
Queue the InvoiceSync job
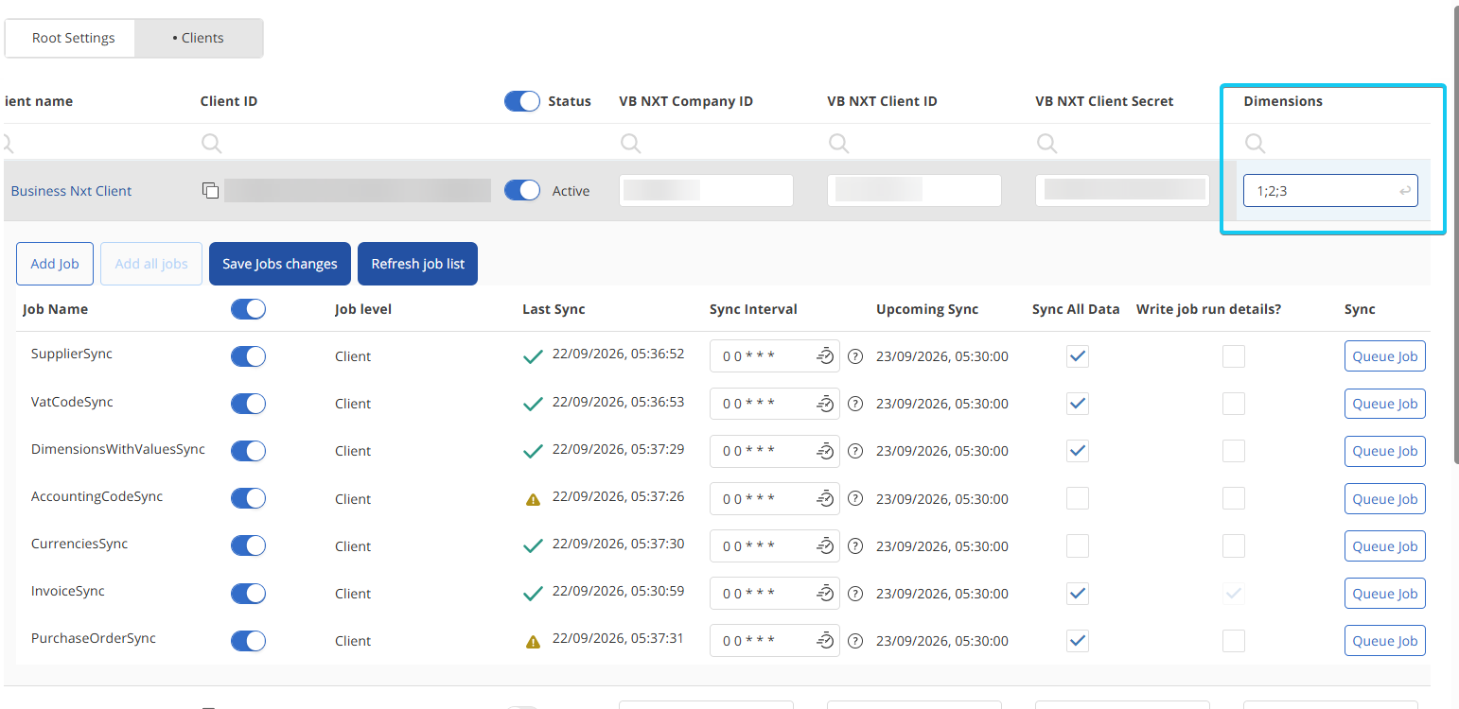click(x=1385, y=594)
